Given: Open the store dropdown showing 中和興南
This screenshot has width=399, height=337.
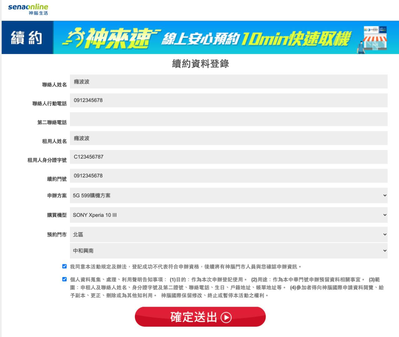Looking at the screenshot, I should [x=229, y=251].
